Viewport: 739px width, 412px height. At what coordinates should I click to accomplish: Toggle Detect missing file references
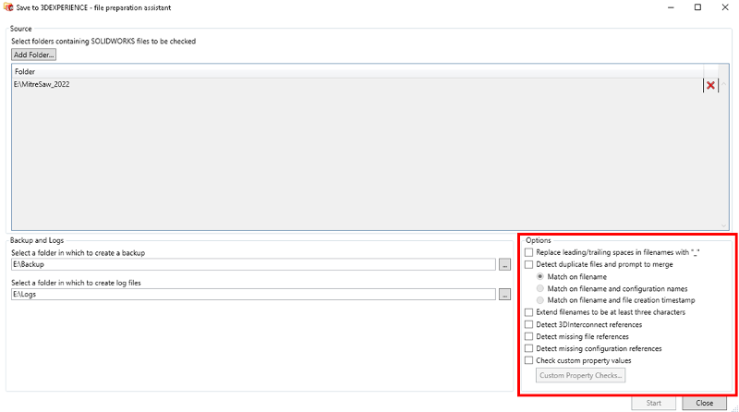pos(528,336)
